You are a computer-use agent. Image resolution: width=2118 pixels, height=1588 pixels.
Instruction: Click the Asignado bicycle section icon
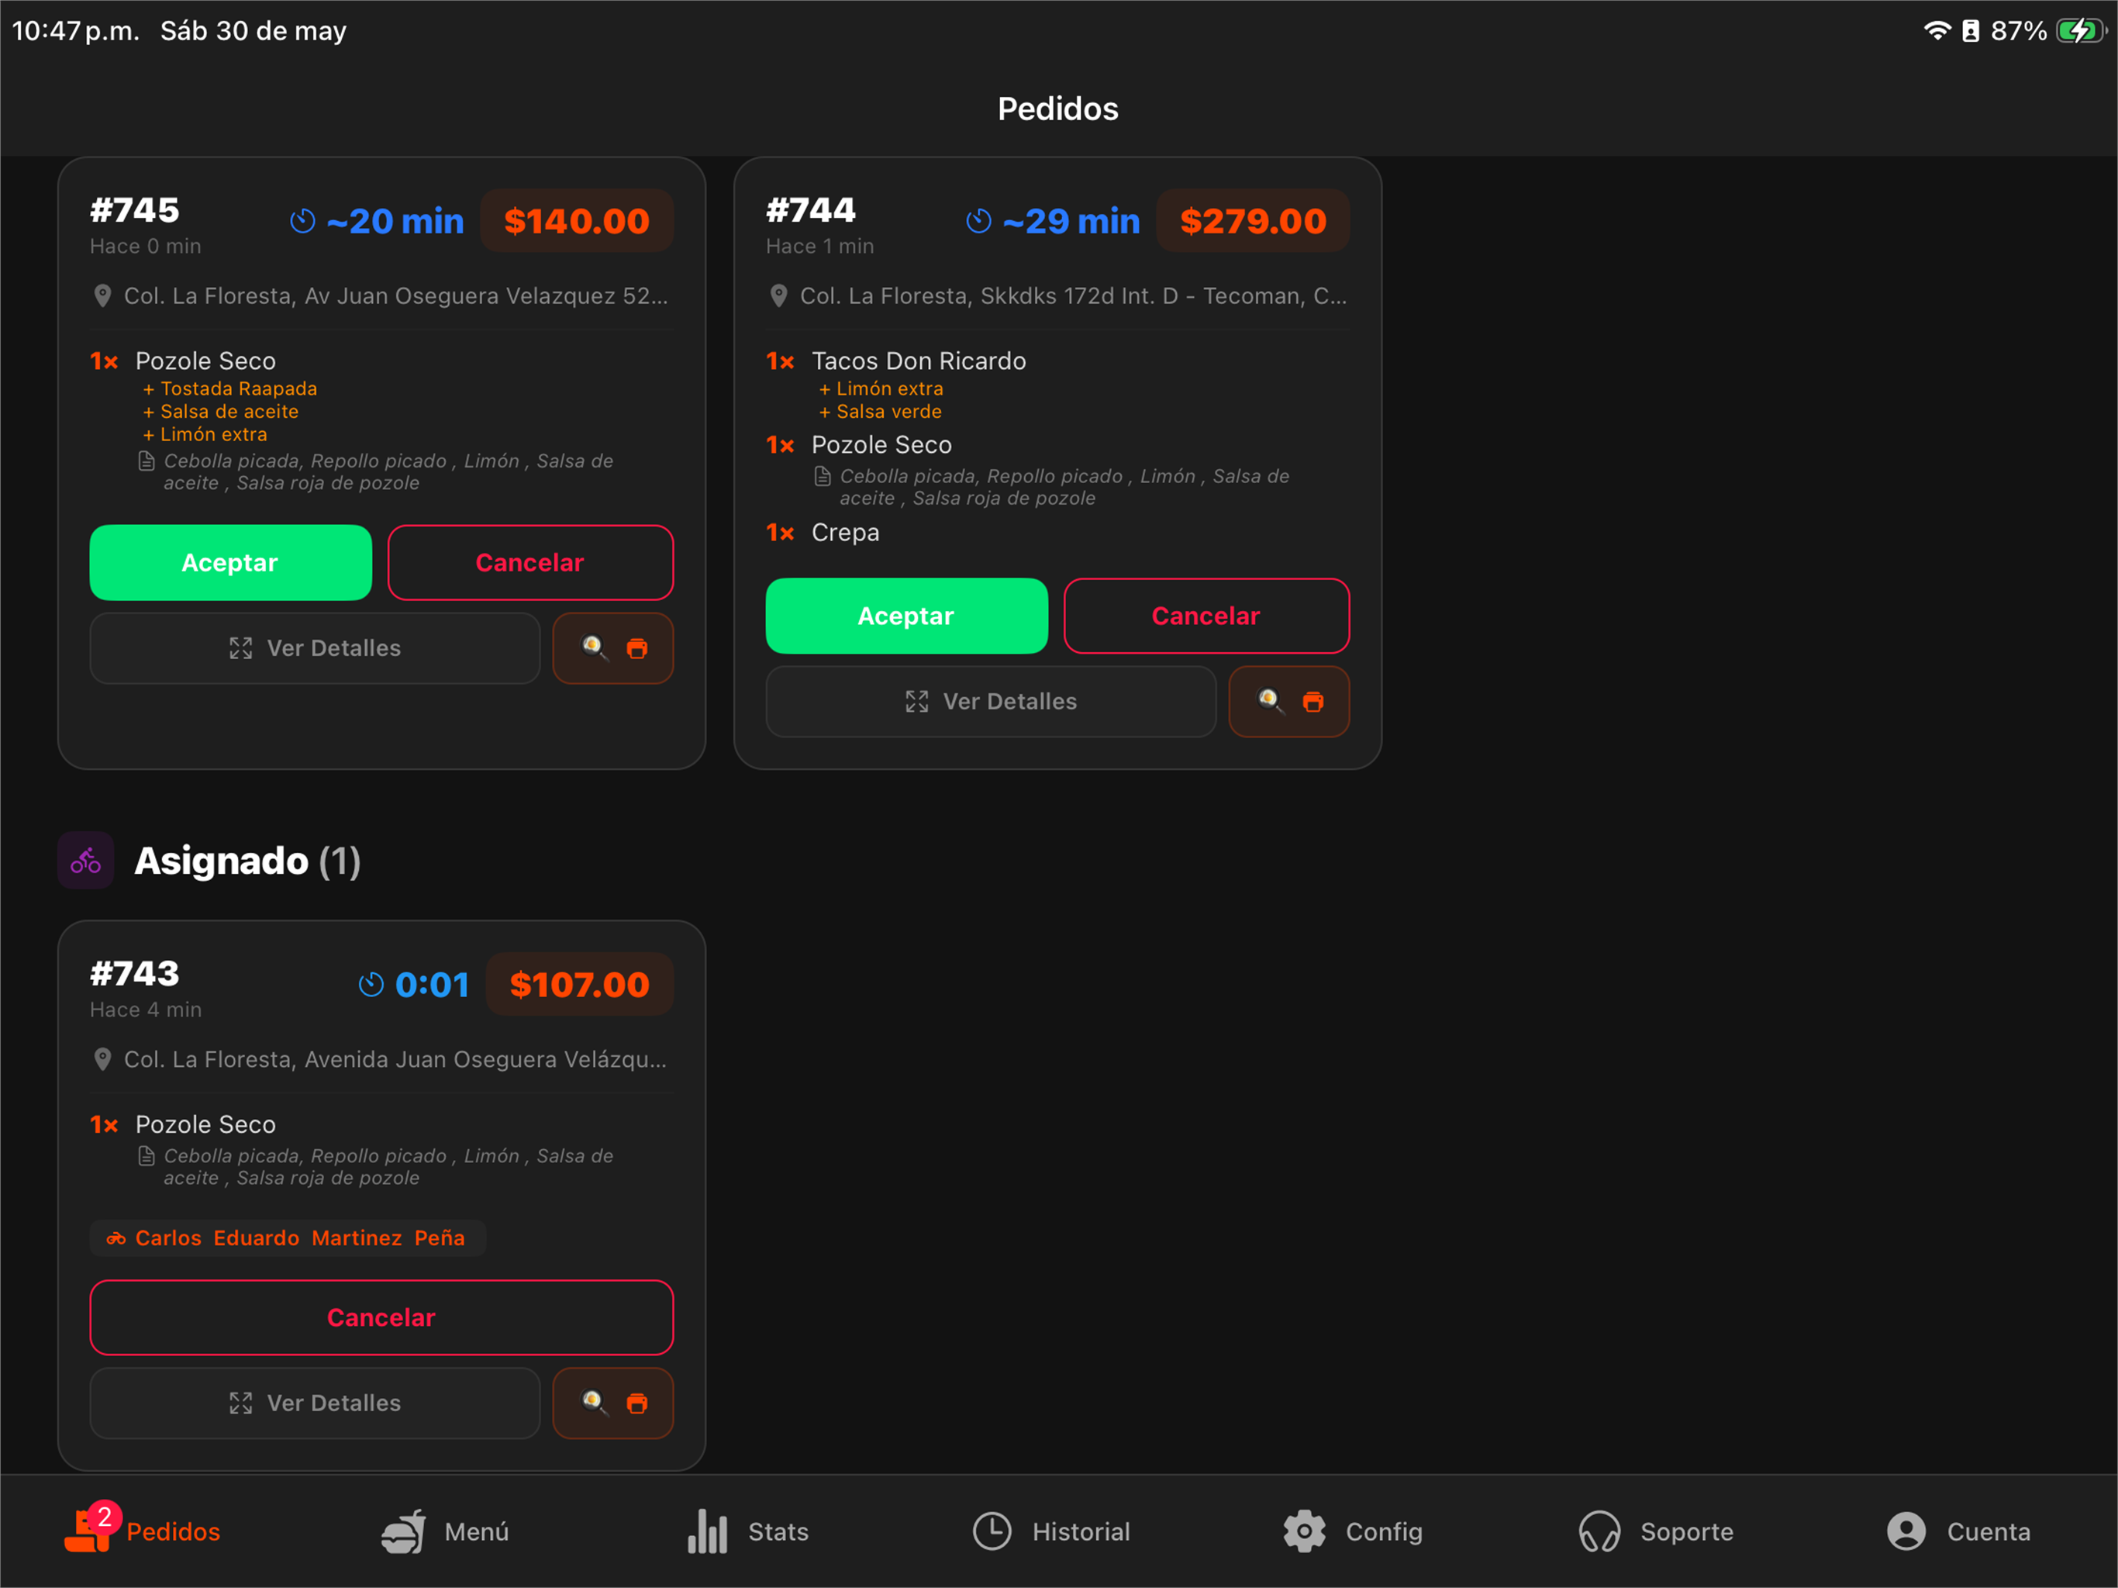[x=86, y=860]
